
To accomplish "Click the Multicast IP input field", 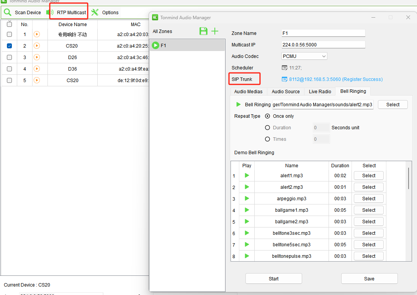I will click(323, 44).
